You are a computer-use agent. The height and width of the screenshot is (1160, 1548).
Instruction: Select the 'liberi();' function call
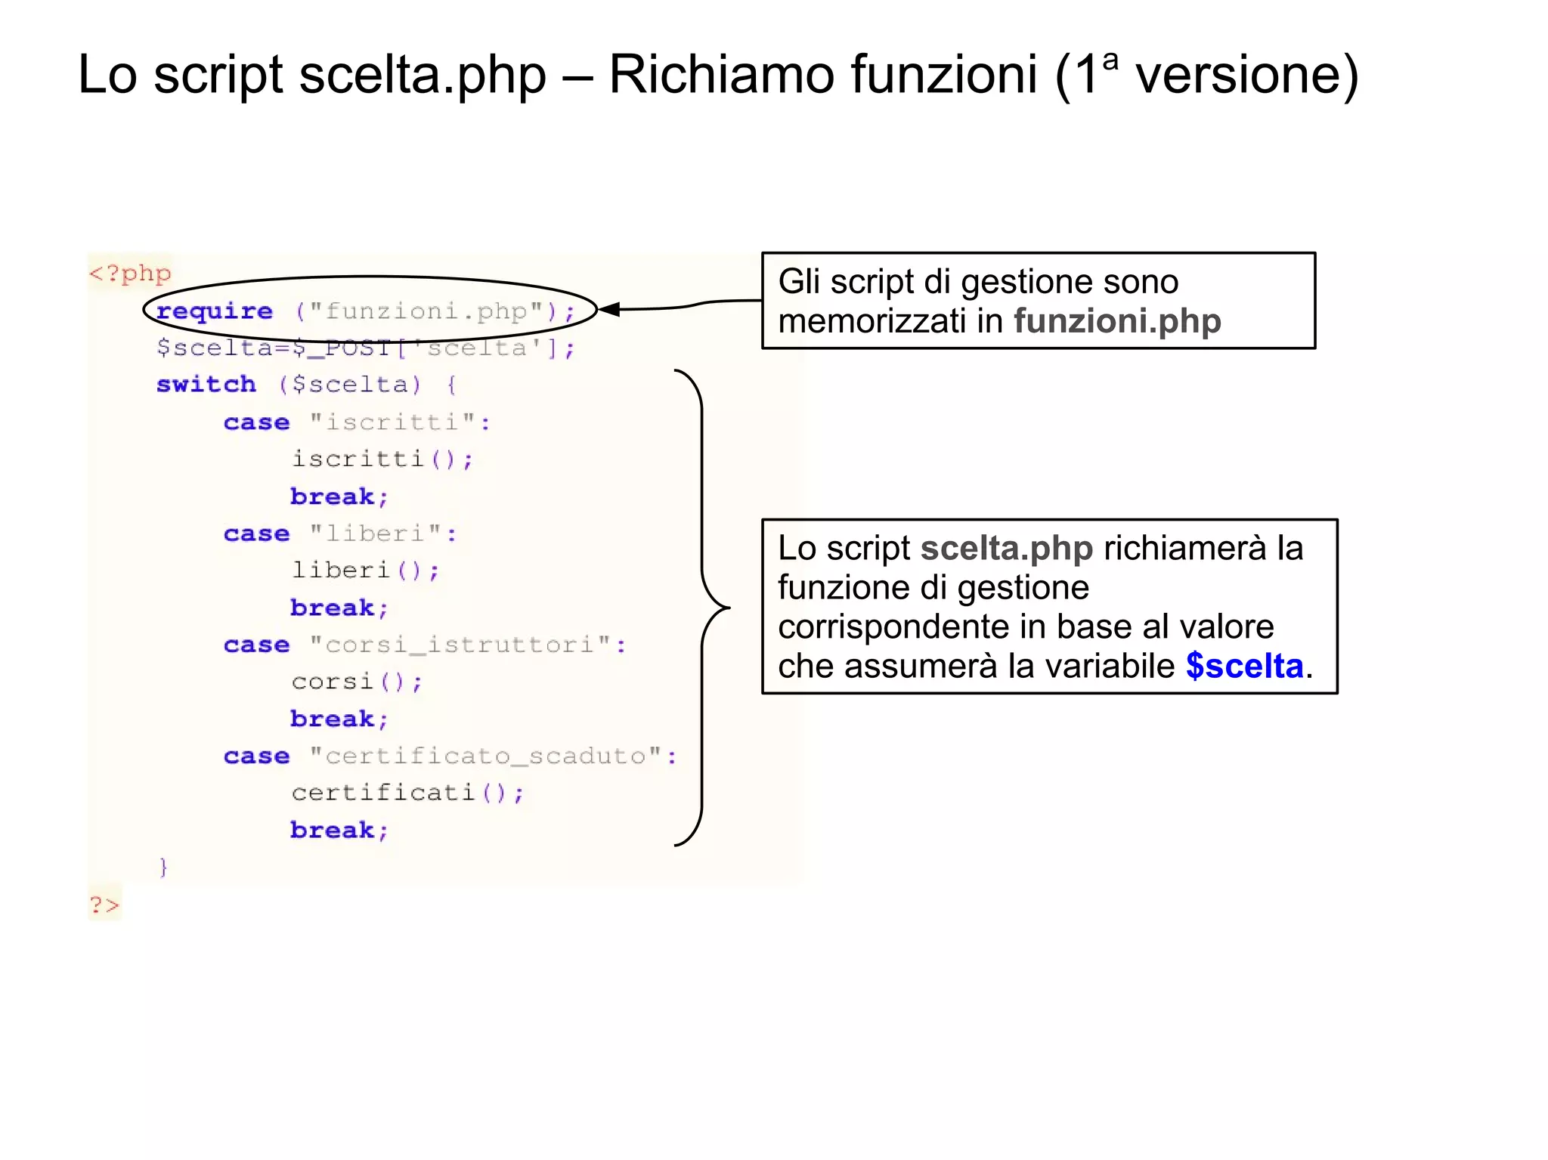[x=365, y=570]
